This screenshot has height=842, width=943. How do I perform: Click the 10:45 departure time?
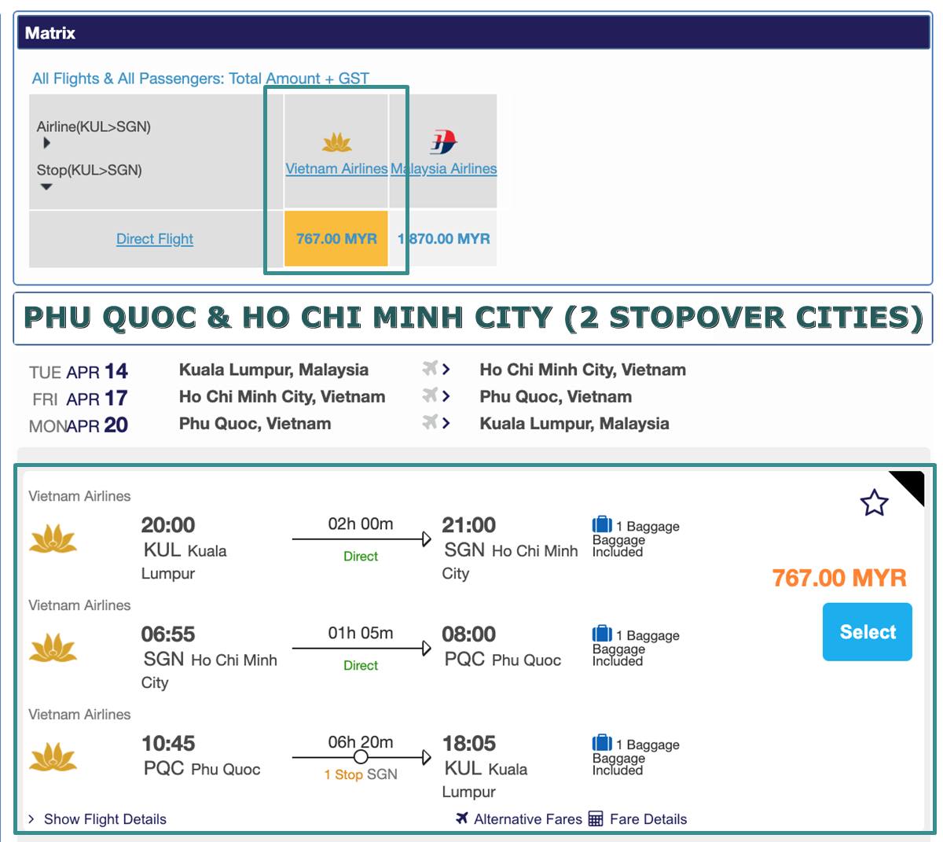click(x=168, y=744)
